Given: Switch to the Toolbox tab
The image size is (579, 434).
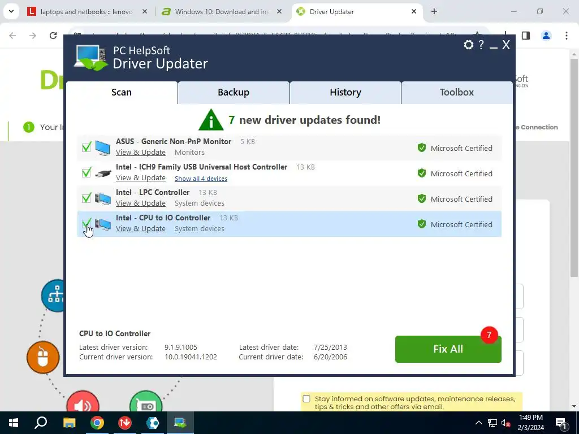Looking at the screenshot, I should pos(457,92).
